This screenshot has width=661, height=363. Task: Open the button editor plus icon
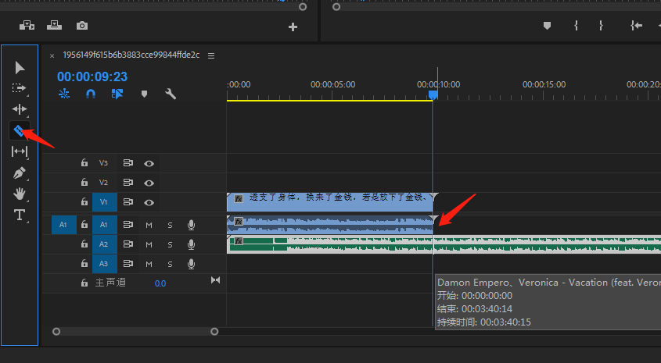293,27
